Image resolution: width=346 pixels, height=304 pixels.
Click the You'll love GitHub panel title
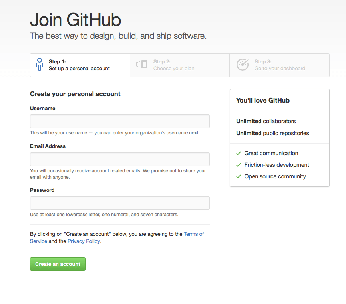[264, 100]
